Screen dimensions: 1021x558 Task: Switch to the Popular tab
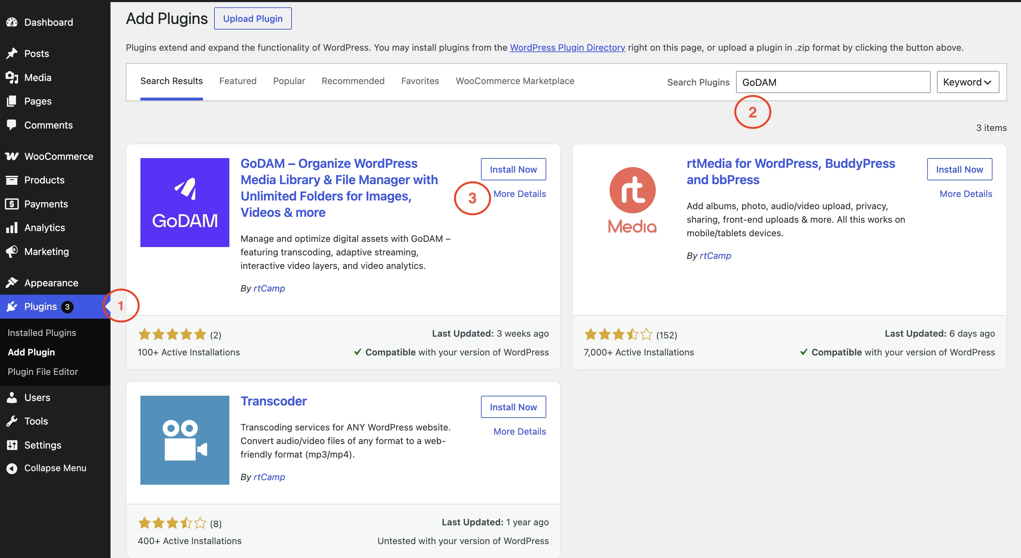coord(289,81)
